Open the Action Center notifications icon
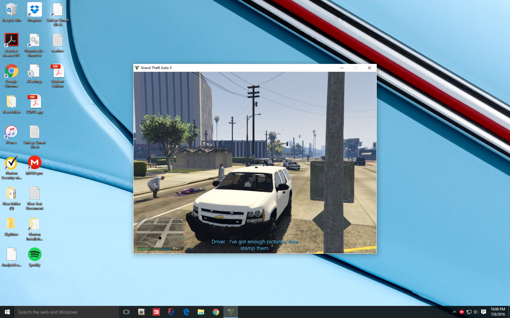This screenshot has width=510, height=318. 484,312
